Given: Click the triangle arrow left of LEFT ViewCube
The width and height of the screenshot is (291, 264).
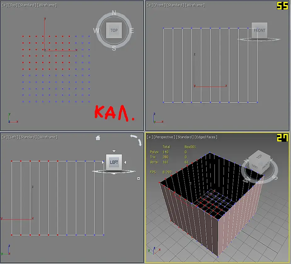Looking at the screenshot, I should coord(103,162).
